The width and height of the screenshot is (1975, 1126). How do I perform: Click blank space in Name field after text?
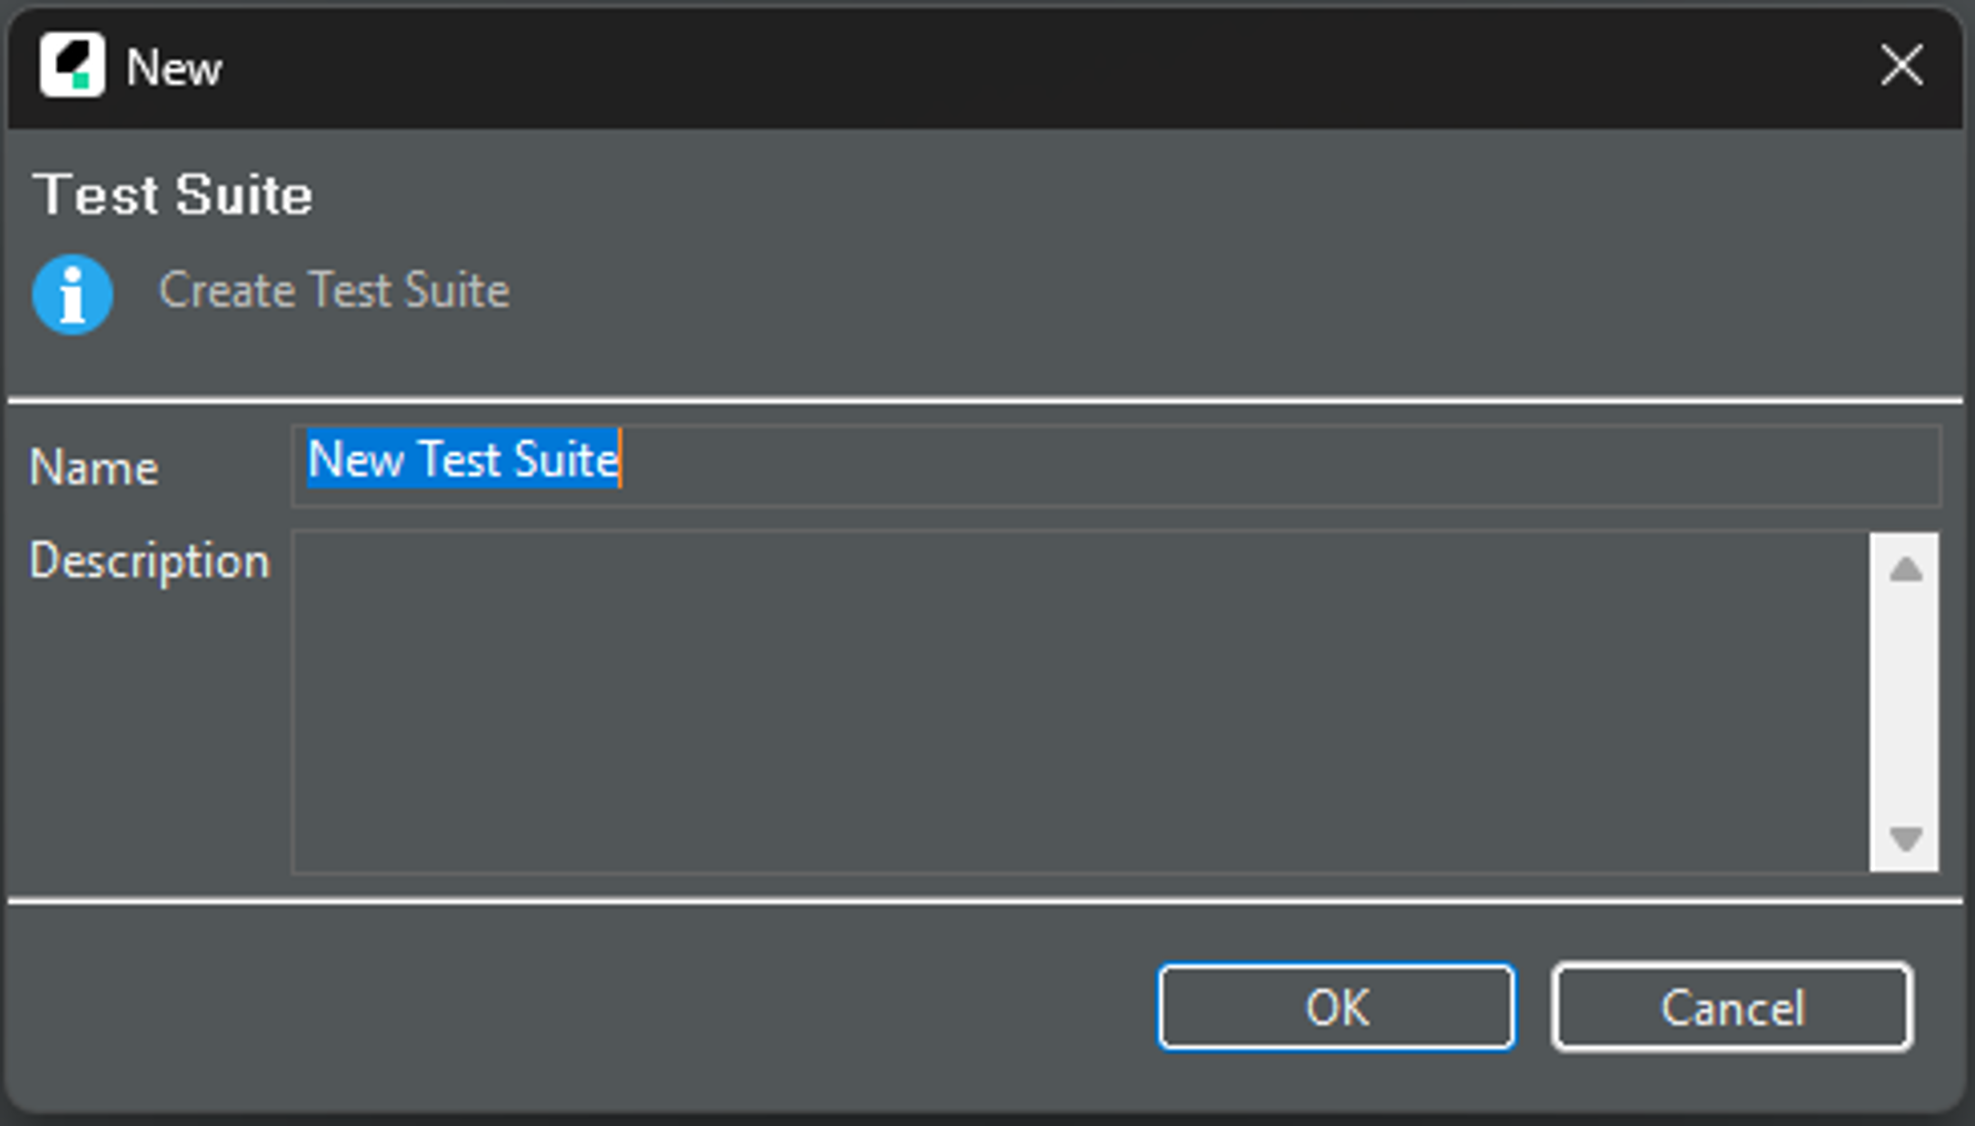pyautogui.click(x=1238, y=466)
